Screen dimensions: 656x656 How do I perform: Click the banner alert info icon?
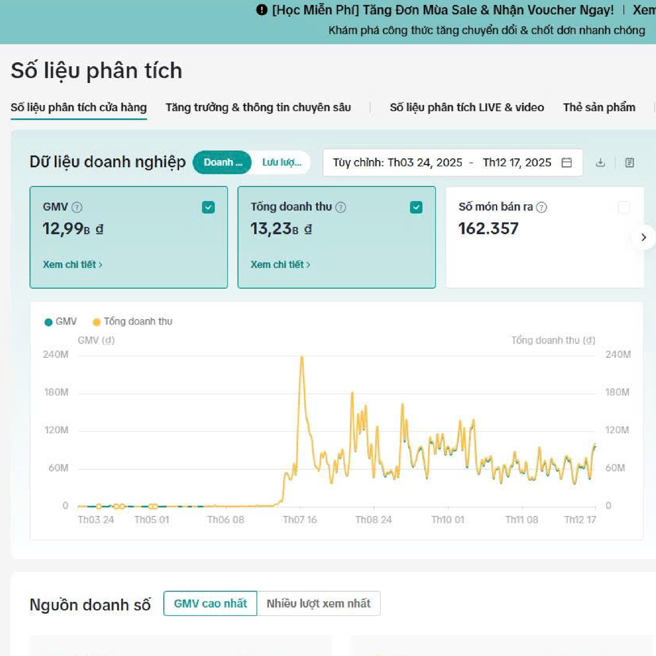[x=261, y=10]
